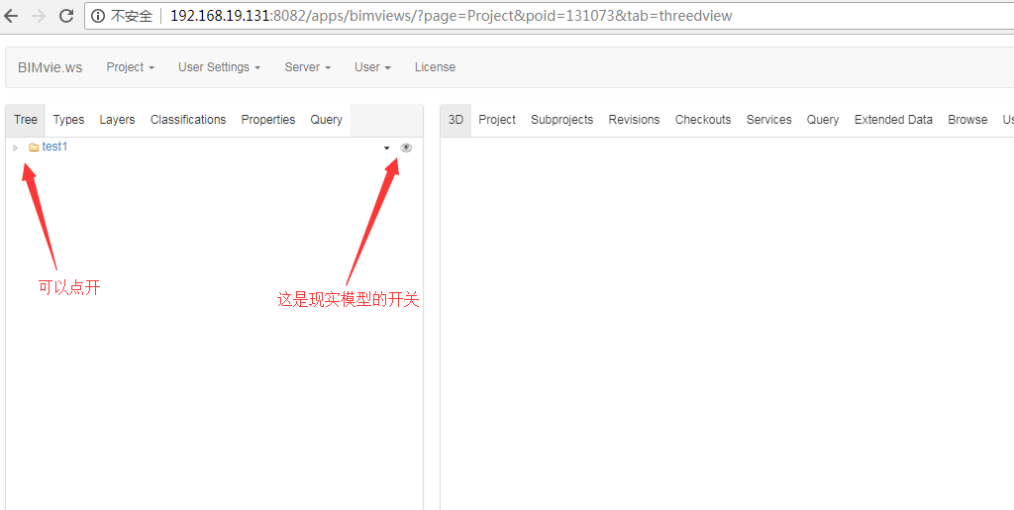The height and width of the screenshot is (510, 1014).
Task: Select the Properties tab
Action: click(268, 120)
